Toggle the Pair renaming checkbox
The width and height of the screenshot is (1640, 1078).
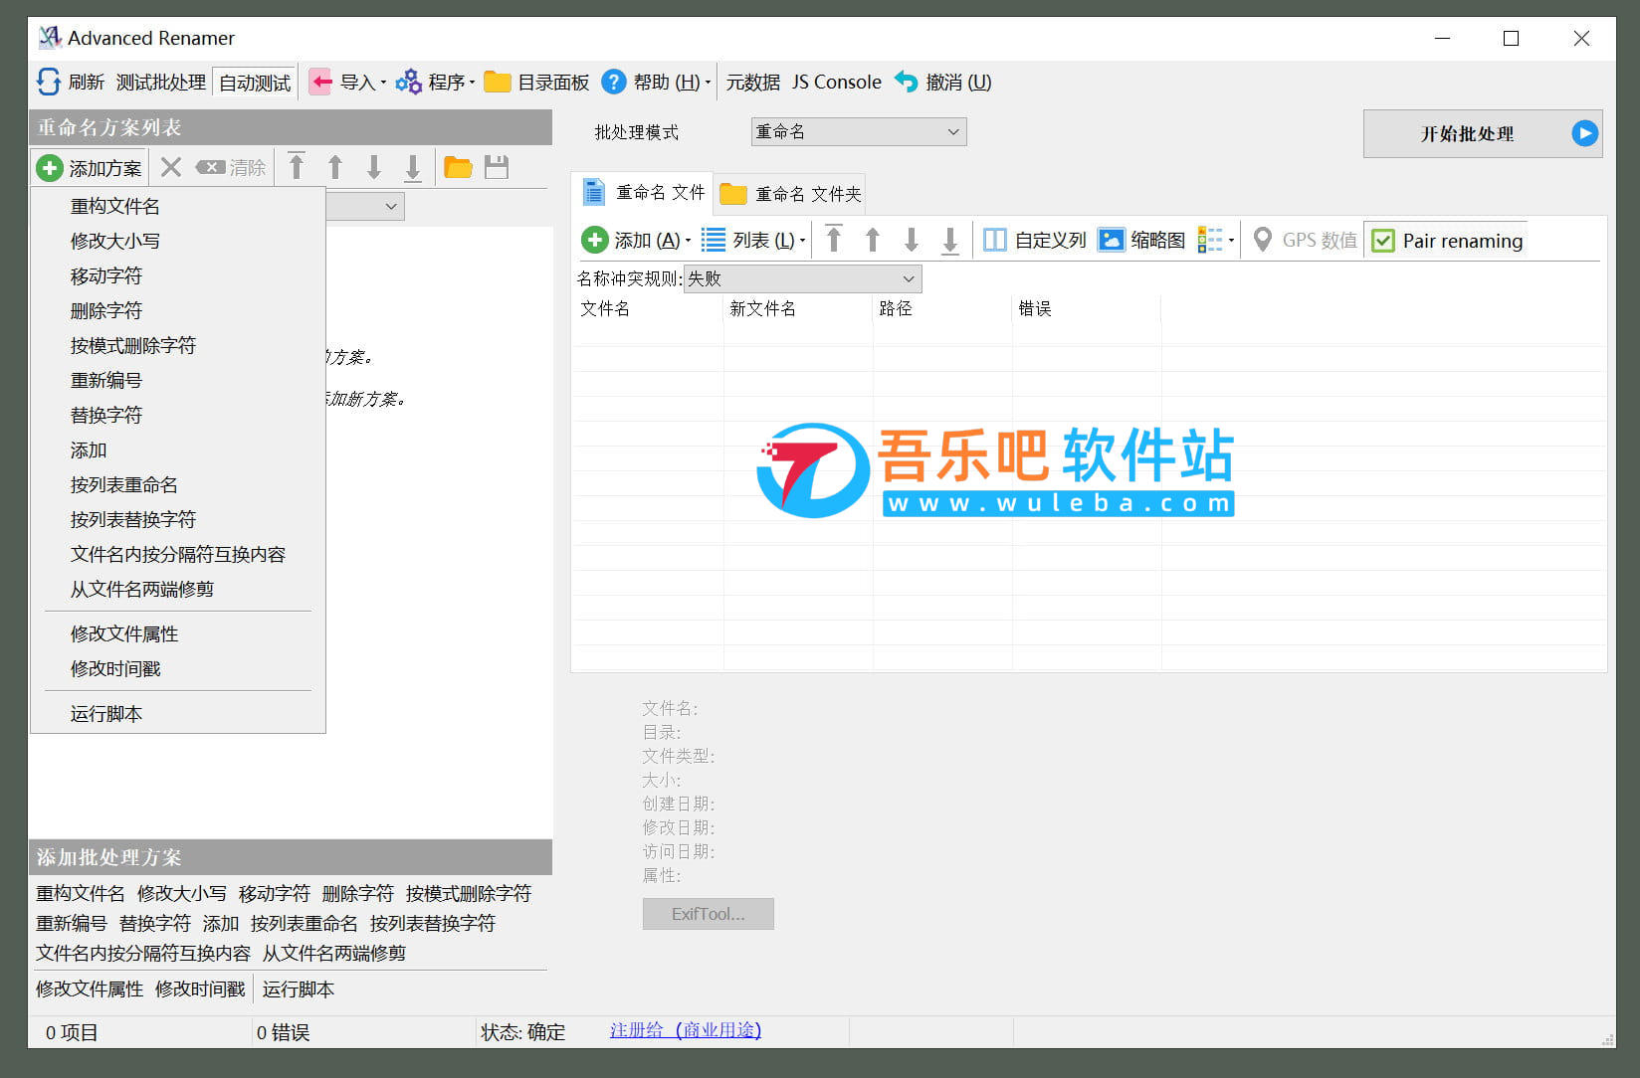coord(1383,241)
